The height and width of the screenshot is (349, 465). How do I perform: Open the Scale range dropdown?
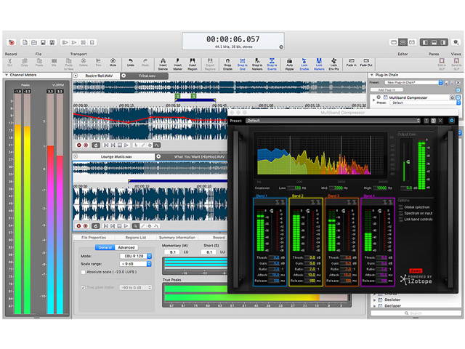(x=136, y=263)
